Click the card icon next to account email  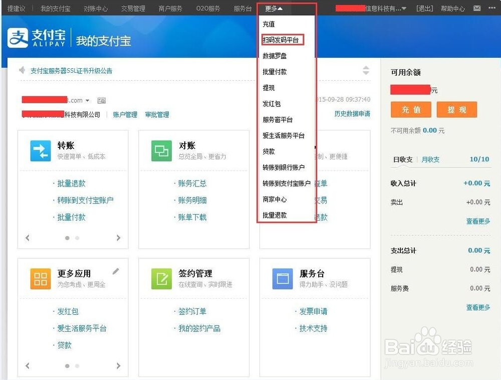(x=102, y=101)
